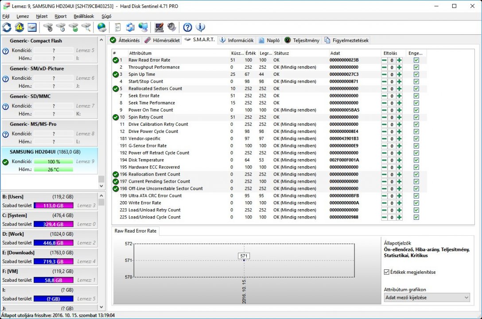Uncheck the enable checkbox for Reallocated Sectors Count
The height and width of the screenshot is (319, 482).
(416, 89)
